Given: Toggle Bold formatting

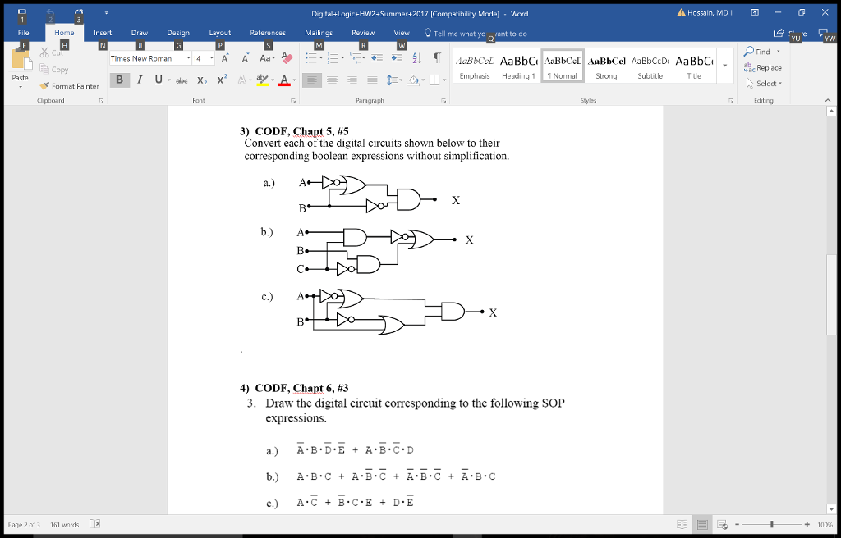Looking at the screenshot, I should click(x=119, y=80).
